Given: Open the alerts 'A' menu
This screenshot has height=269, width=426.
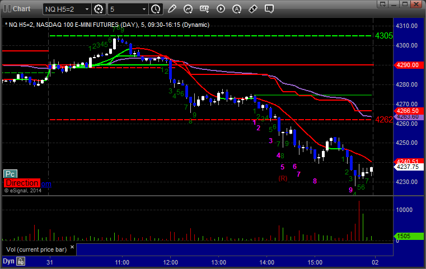Looking at the screenshot, I should [237, 9].
